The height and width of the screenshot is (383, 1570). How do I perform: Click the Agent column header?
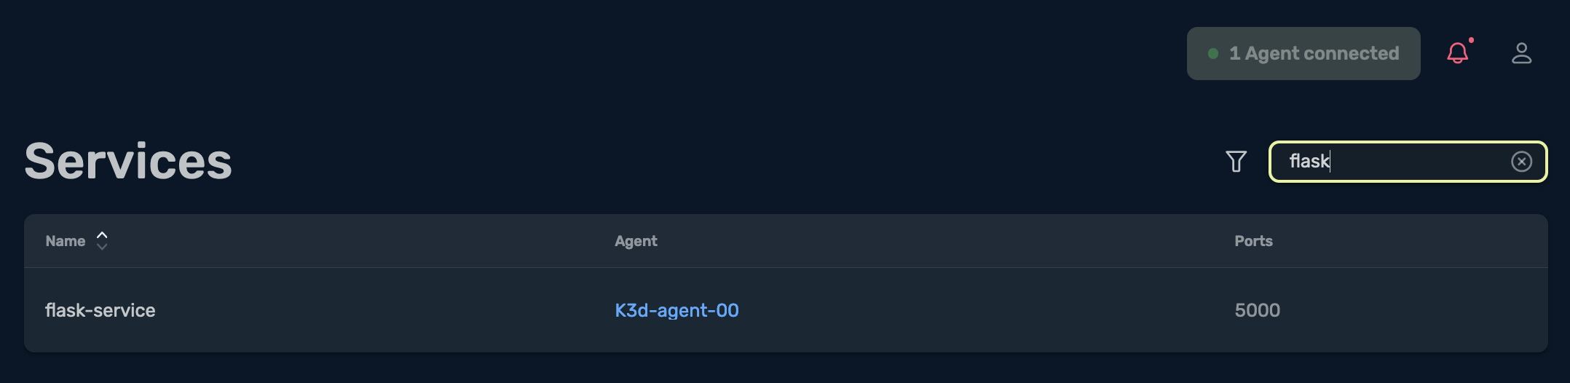pyautogui.click(x=636, y=241)
